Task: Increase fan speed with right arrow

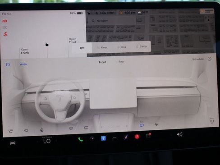Action: (127, 126)
